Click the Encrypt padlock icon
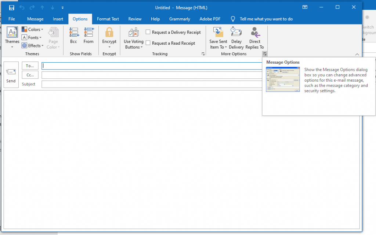The image size is (376, 235). [109, 32]
